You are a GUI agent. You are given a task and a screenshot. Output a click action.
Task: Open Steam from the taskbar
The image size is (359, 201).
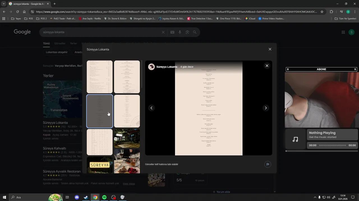86,197
